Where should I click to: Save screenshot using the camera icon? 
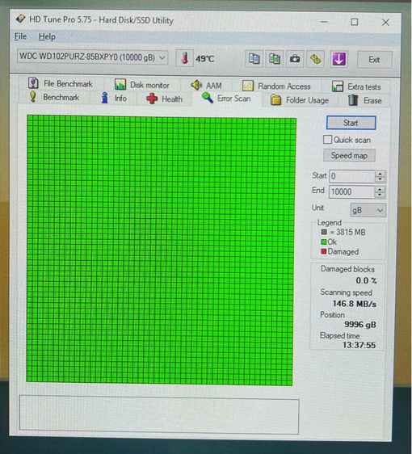pos(295,59)
